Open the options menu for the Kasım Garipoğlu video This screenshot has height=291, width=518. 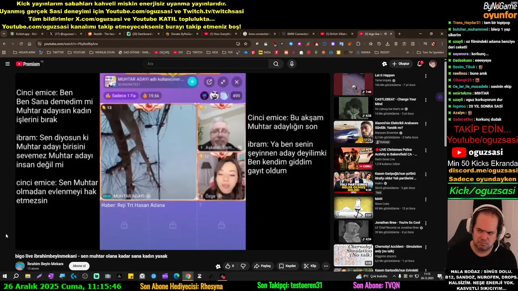coord(425,174)
